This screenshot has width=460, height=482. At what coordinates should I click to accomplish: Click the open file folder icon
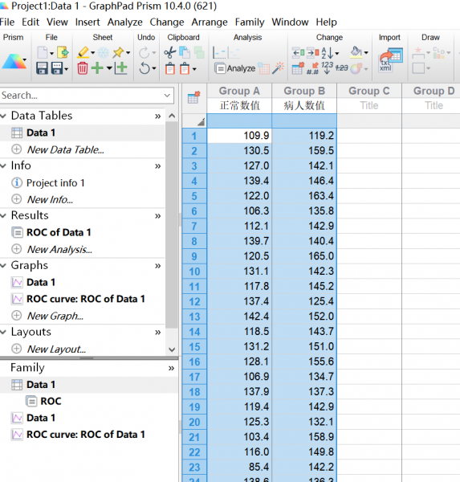pyautogui.click(x=63, y=52)
